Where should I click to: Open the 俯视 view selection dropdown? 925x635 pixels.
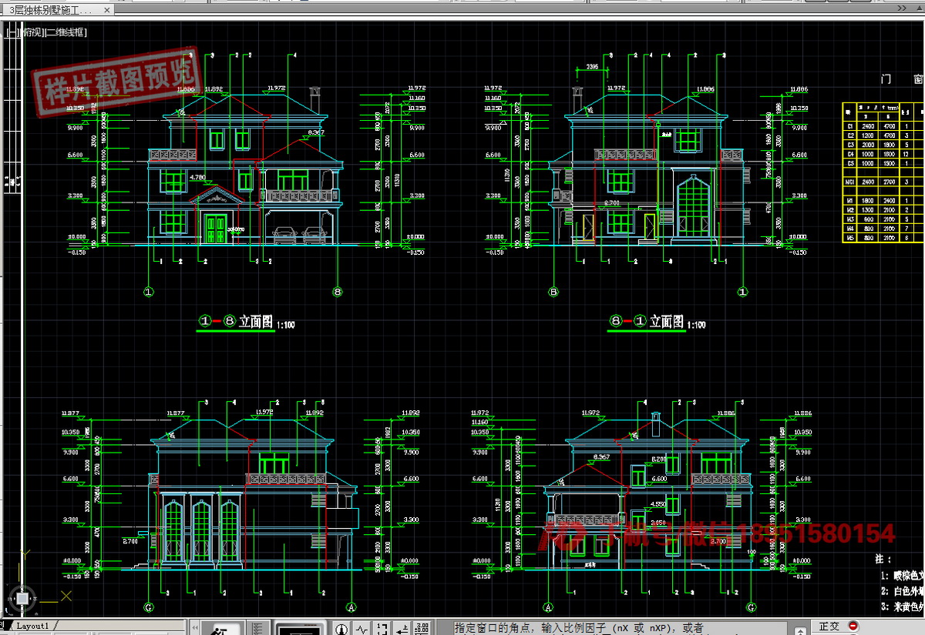pos(32,32)
